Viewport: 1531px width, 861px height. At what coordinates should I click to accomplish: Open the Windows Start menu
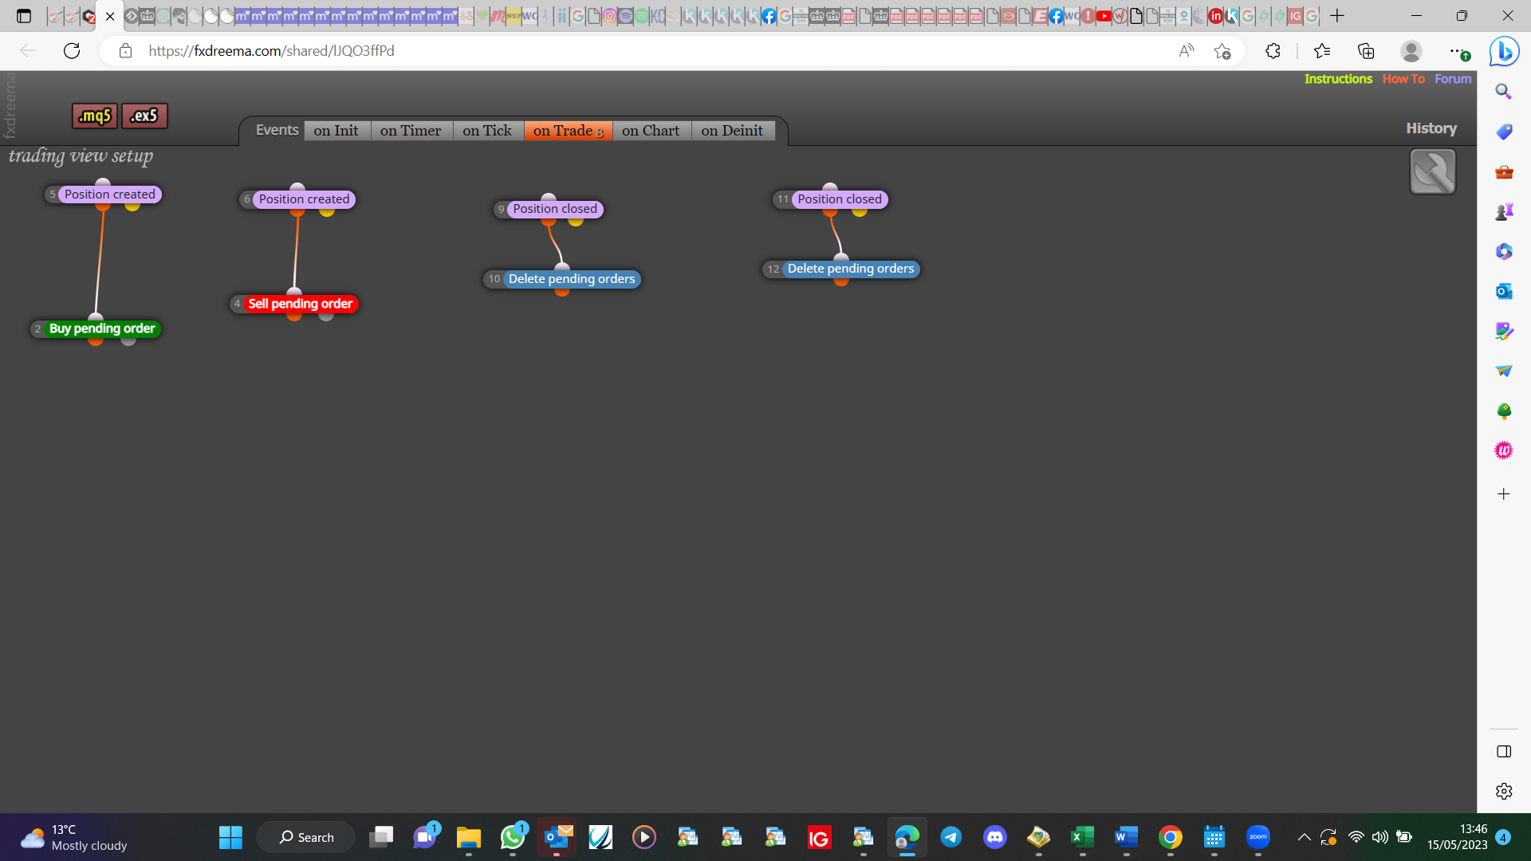(230, 837)
